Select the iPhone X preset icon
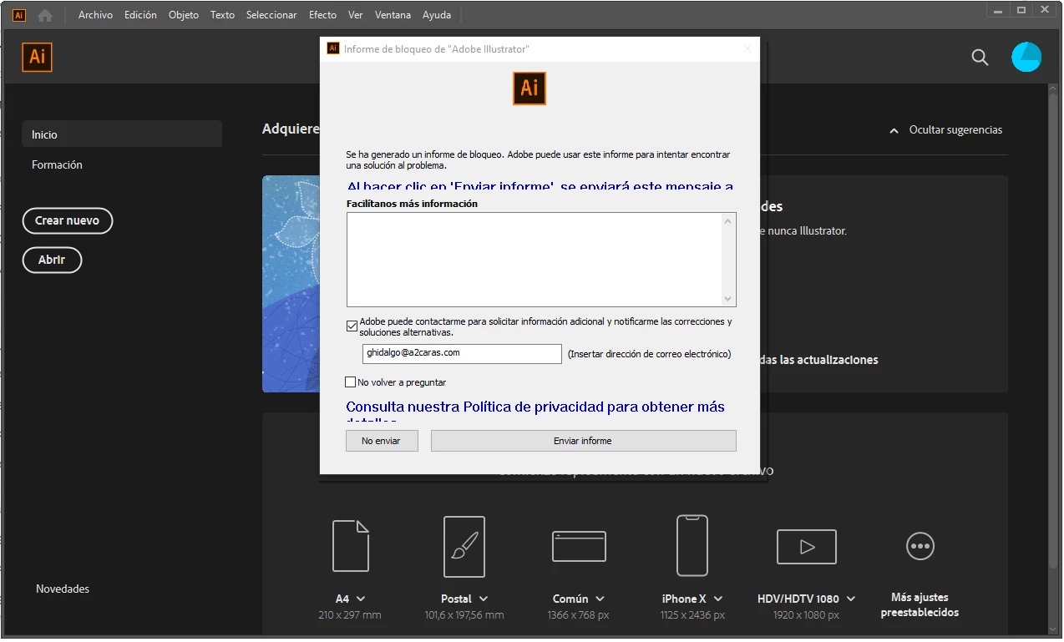 (692, 545)
